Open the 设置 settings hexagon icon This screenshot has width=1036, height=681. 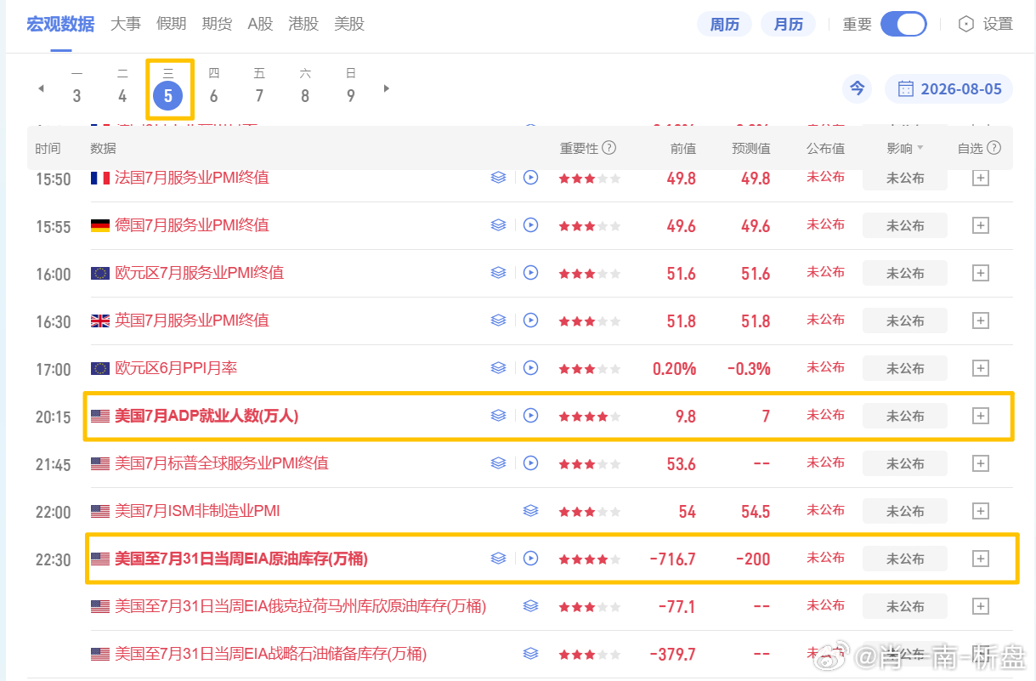[965, 24]
